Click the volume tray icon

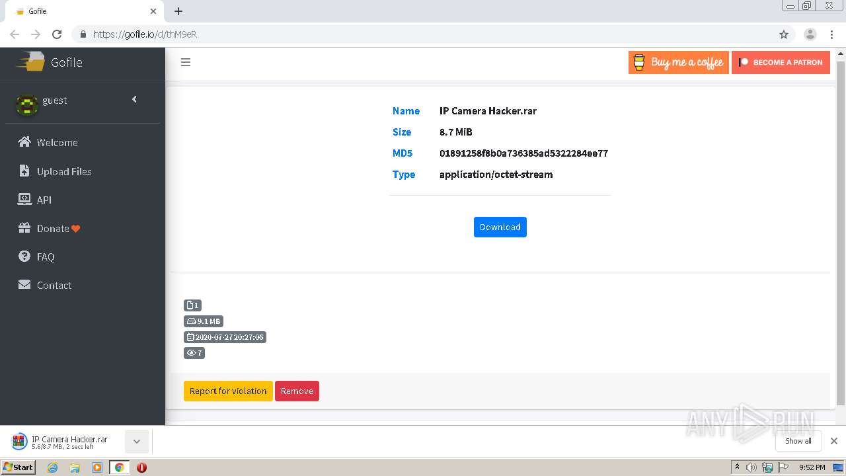point(751,467)
